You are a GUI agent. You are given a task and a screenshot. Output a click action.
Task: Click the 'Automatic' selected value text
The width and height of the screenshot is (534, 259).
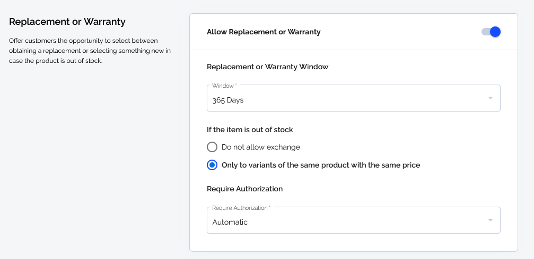tap(230, 223)
